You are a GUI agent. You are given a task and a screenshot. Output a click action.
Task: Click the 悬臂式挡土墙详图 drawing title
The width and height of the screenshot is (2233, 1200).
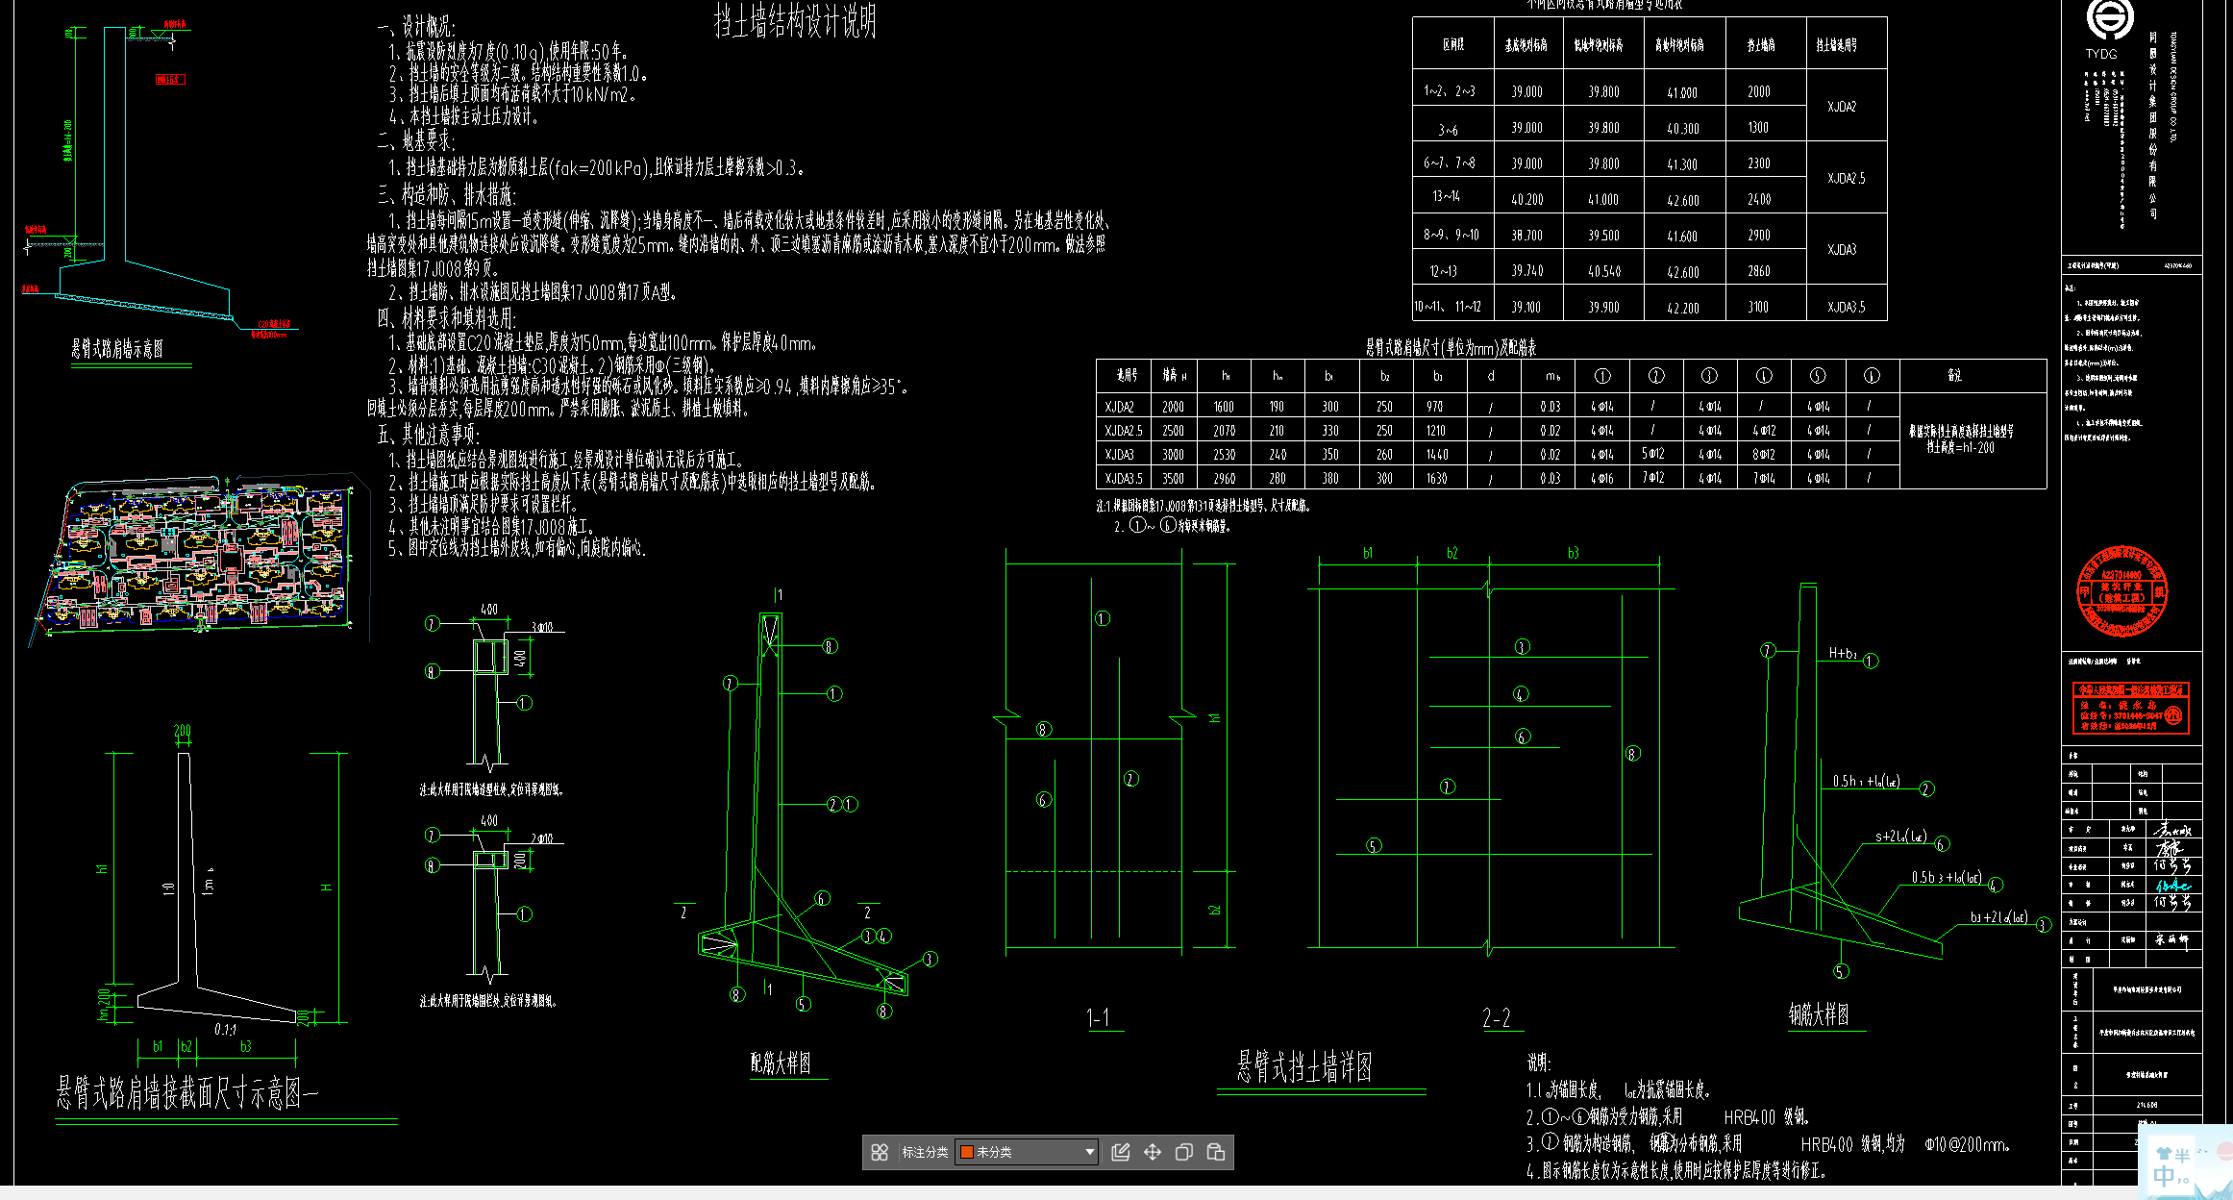click(x=1304, y=1066)
